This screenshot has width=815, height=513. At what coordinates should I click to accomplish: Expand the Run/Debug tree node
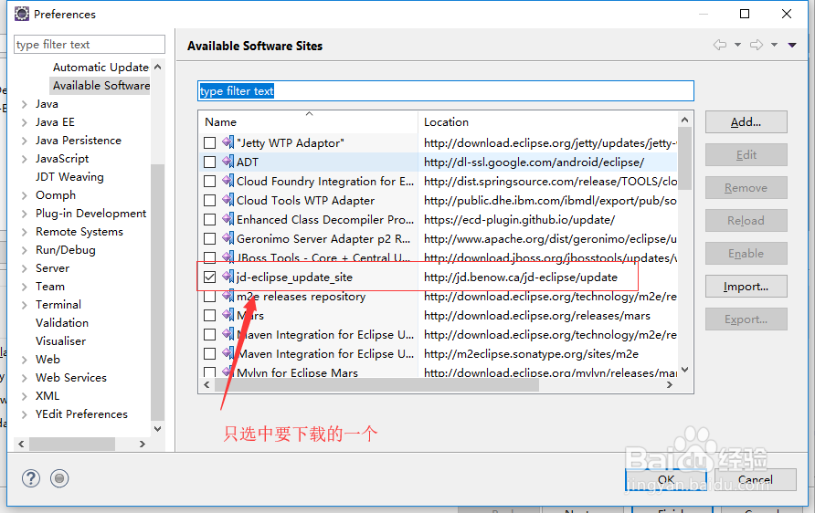point(24,250)
